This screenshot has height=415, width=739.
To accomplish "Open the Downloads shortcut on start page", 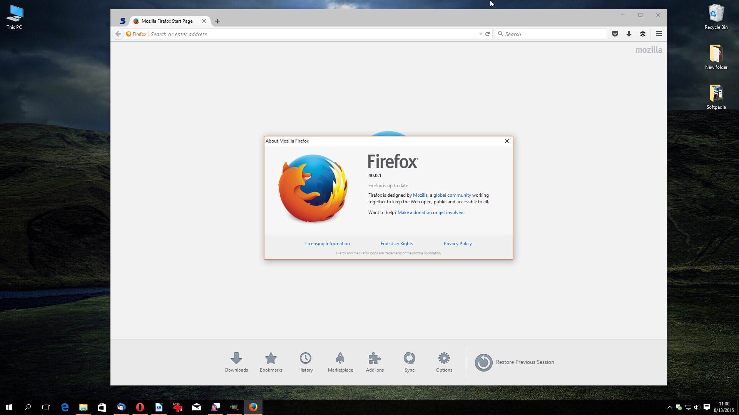I will pyautogui.click(x=236, y=362).
